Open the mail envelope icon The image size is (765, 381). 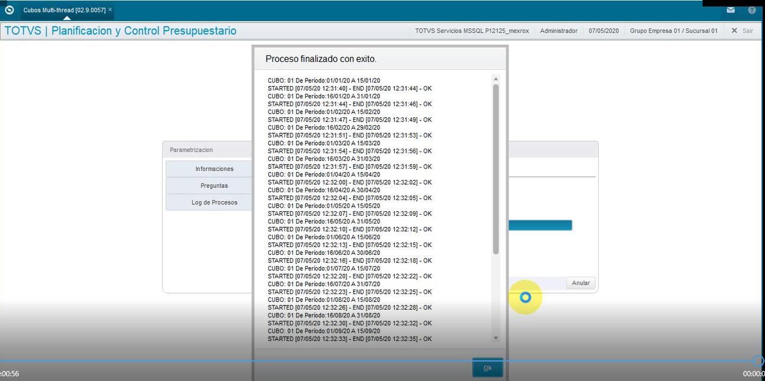[731, 10]
